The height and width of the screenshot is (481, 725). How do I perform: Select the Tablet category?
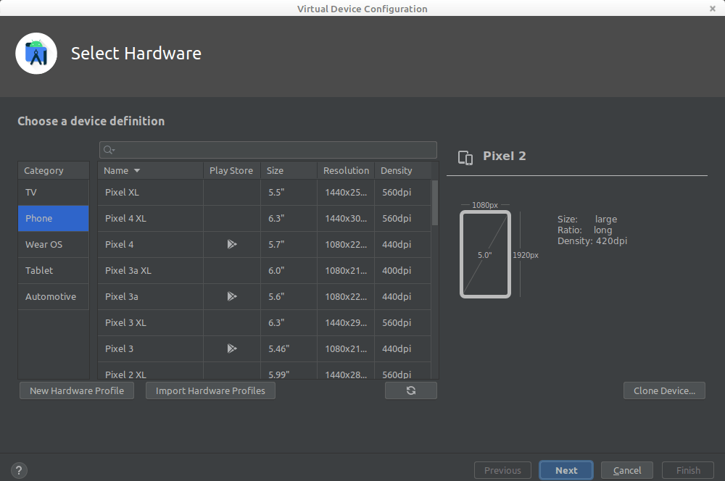coord(54,270)
